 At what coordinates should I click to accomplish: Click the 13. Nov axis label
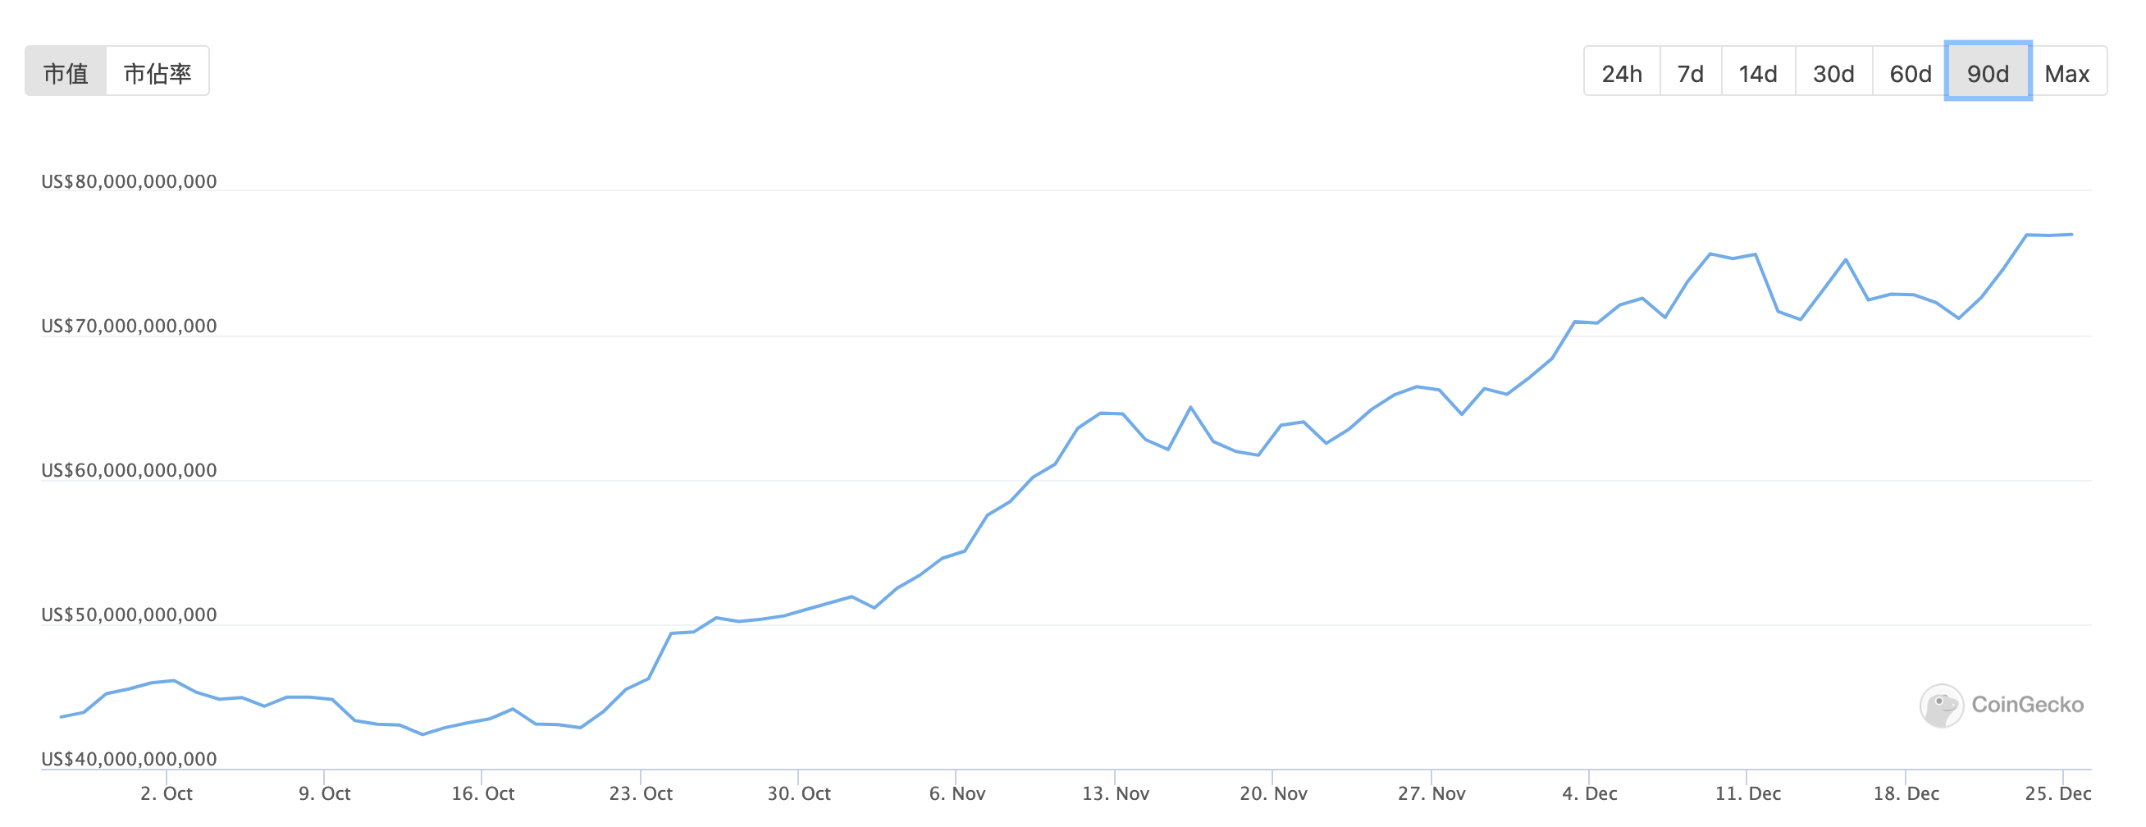pos(1116,793)
